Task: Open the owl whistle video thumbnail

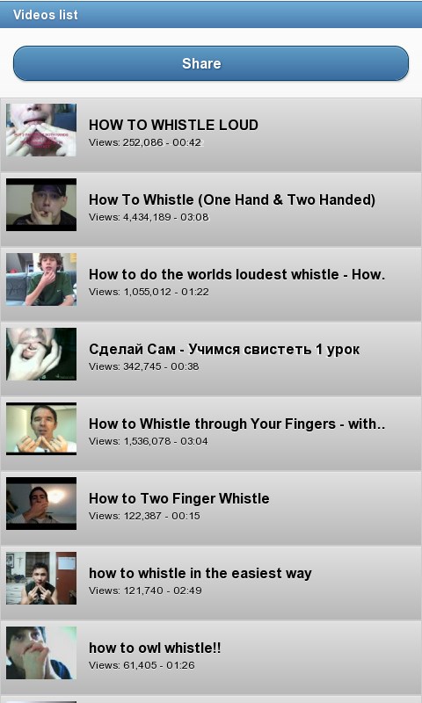Action: point(41,653)
